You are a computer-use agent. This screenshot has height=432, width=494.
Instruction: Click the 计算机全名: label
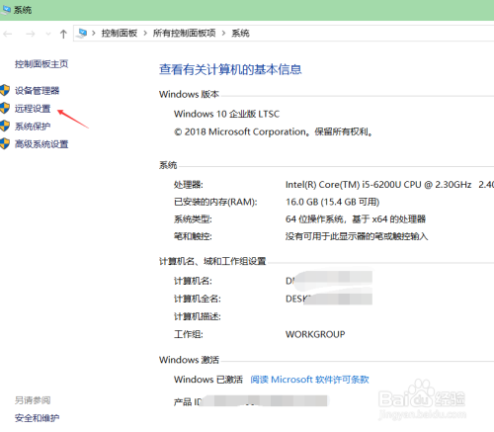point(198,299)
